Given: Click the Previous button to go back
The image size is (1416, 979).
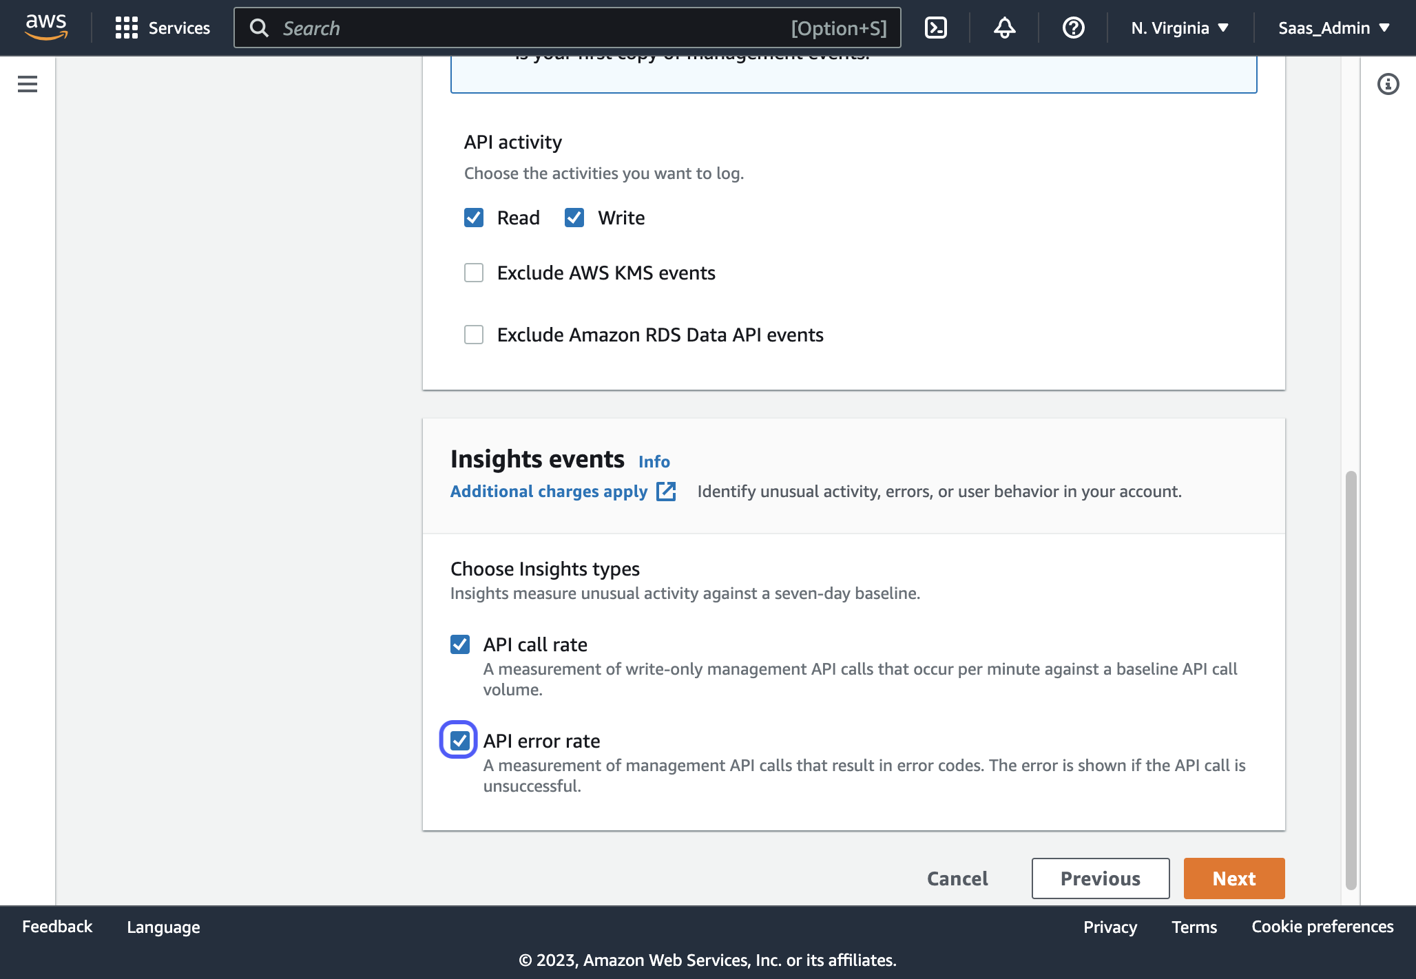Looking at the screenshot, I should pos(1100,878).
